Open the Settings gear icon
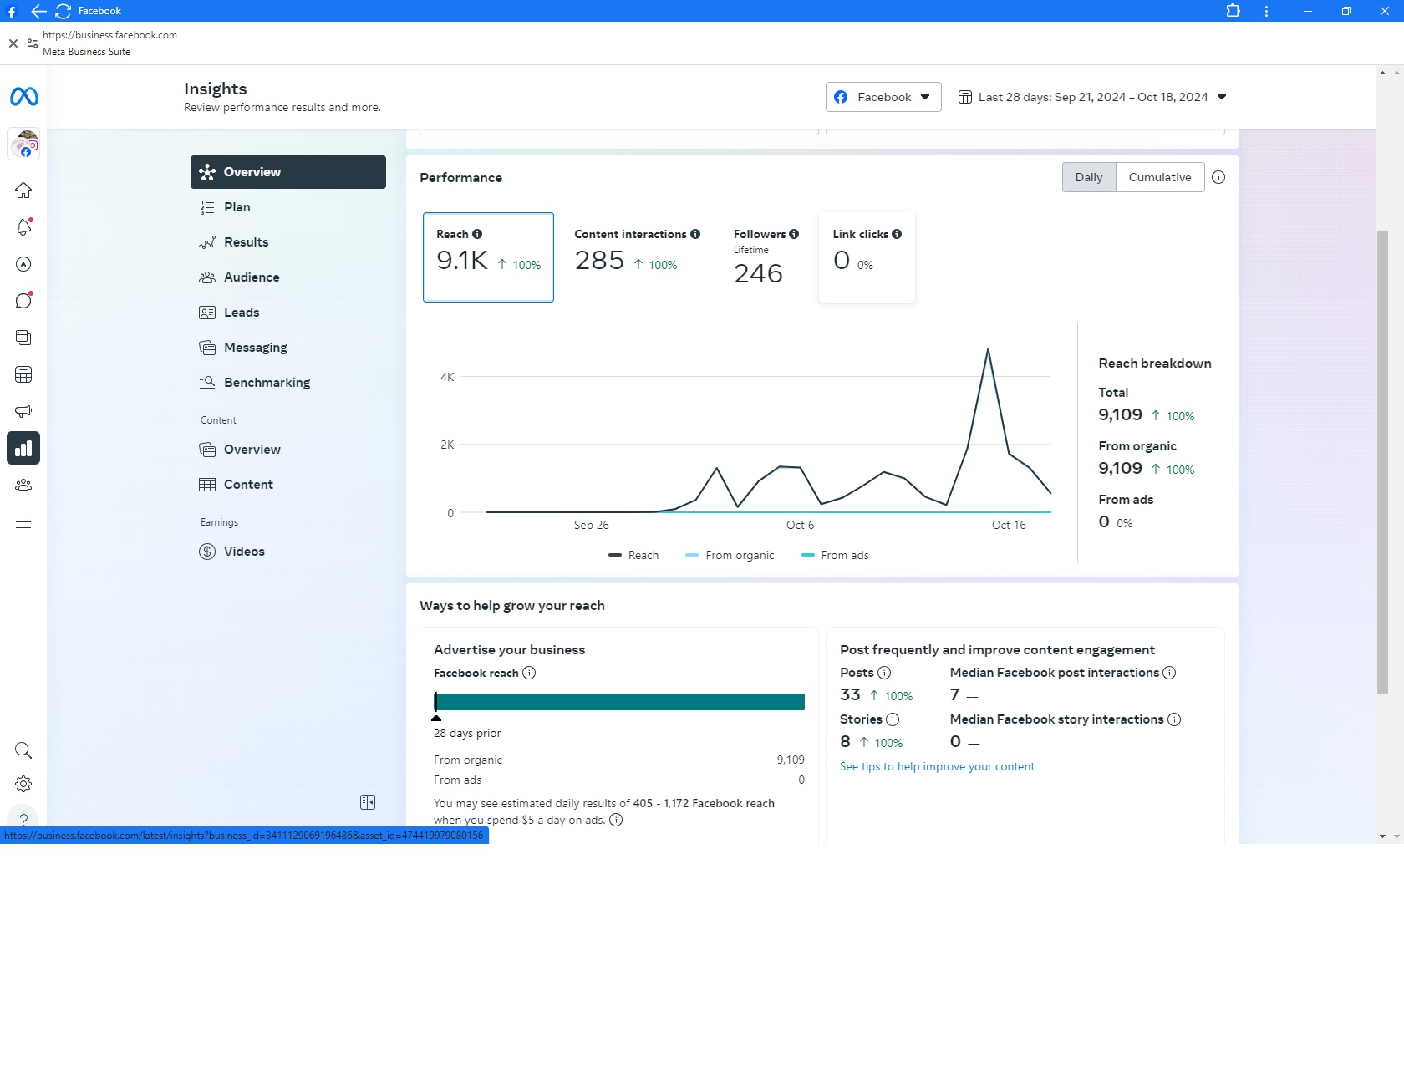The image size is (1404, 1088). click(23, 784)
